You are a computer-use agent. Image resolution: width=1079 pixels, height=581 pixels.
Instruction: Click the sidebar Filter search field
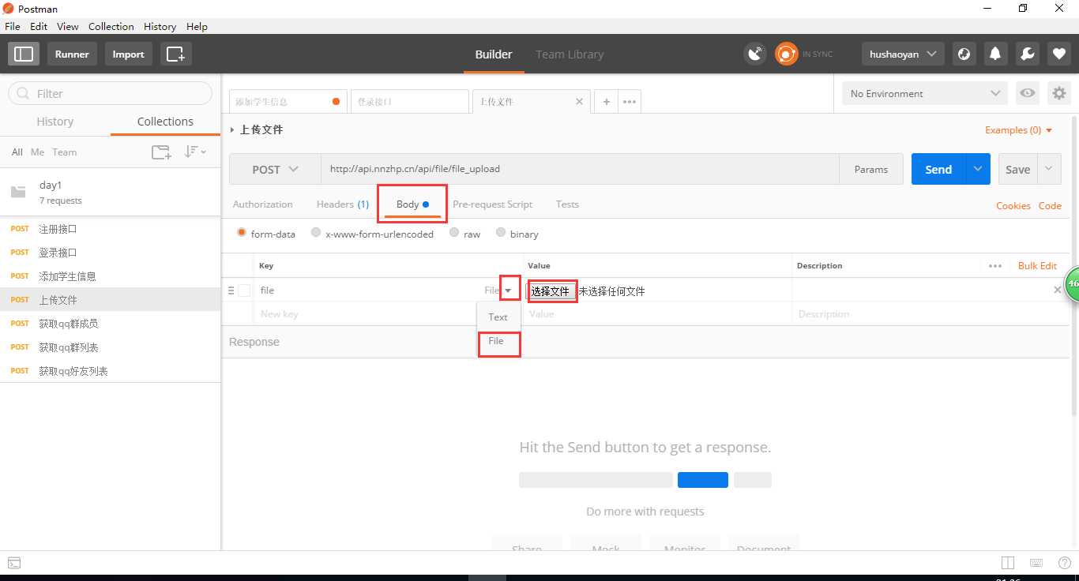pos(111,93)
